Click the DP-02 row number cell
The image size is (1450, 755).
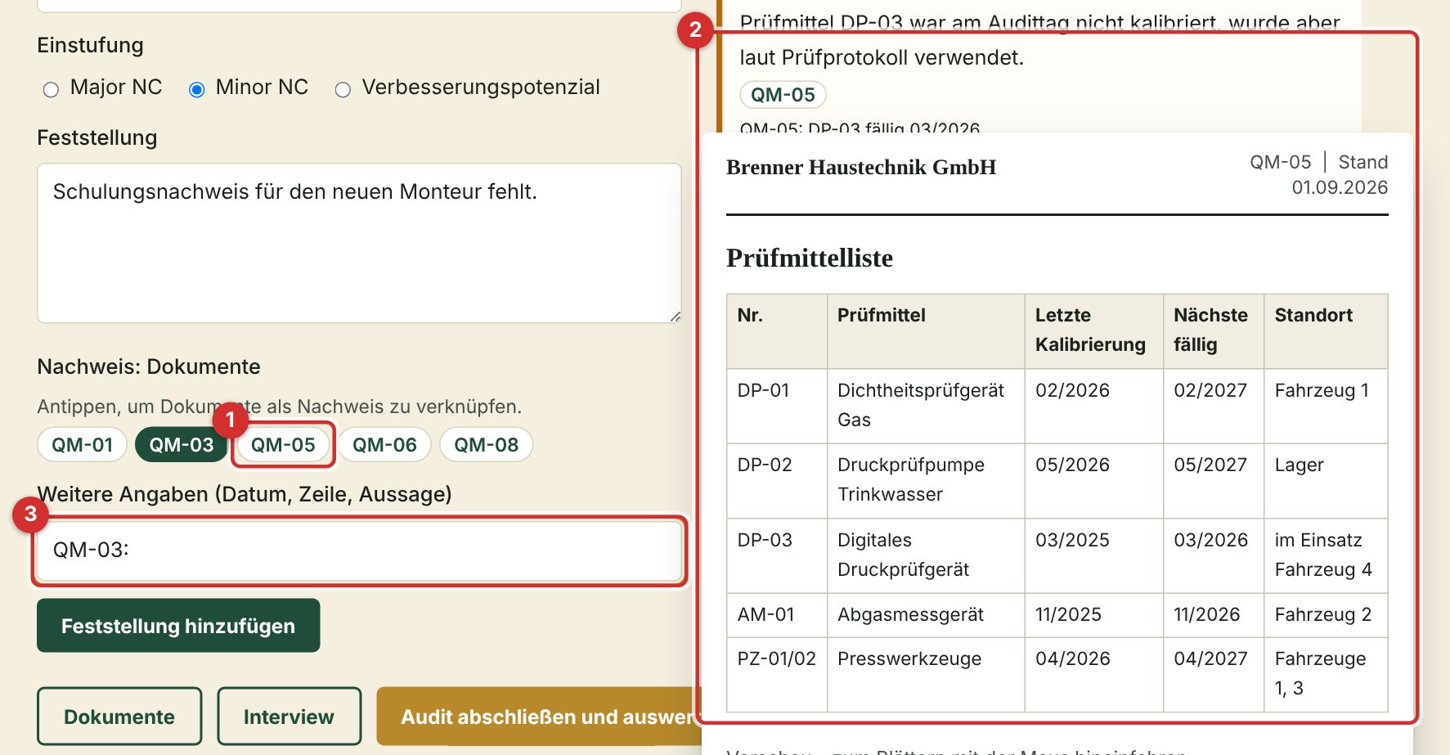click(777, 481)
